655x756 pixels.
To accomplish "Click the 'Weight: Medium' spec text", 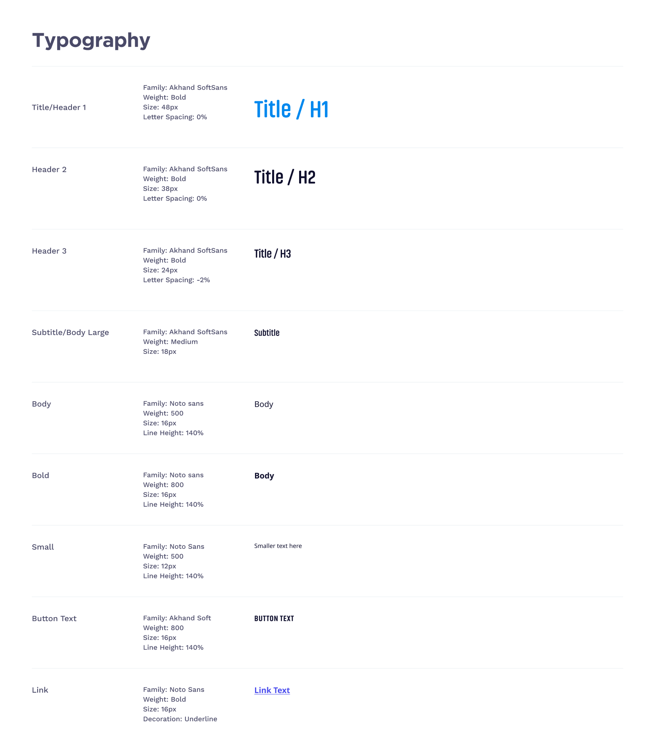I will coord(170,342).
